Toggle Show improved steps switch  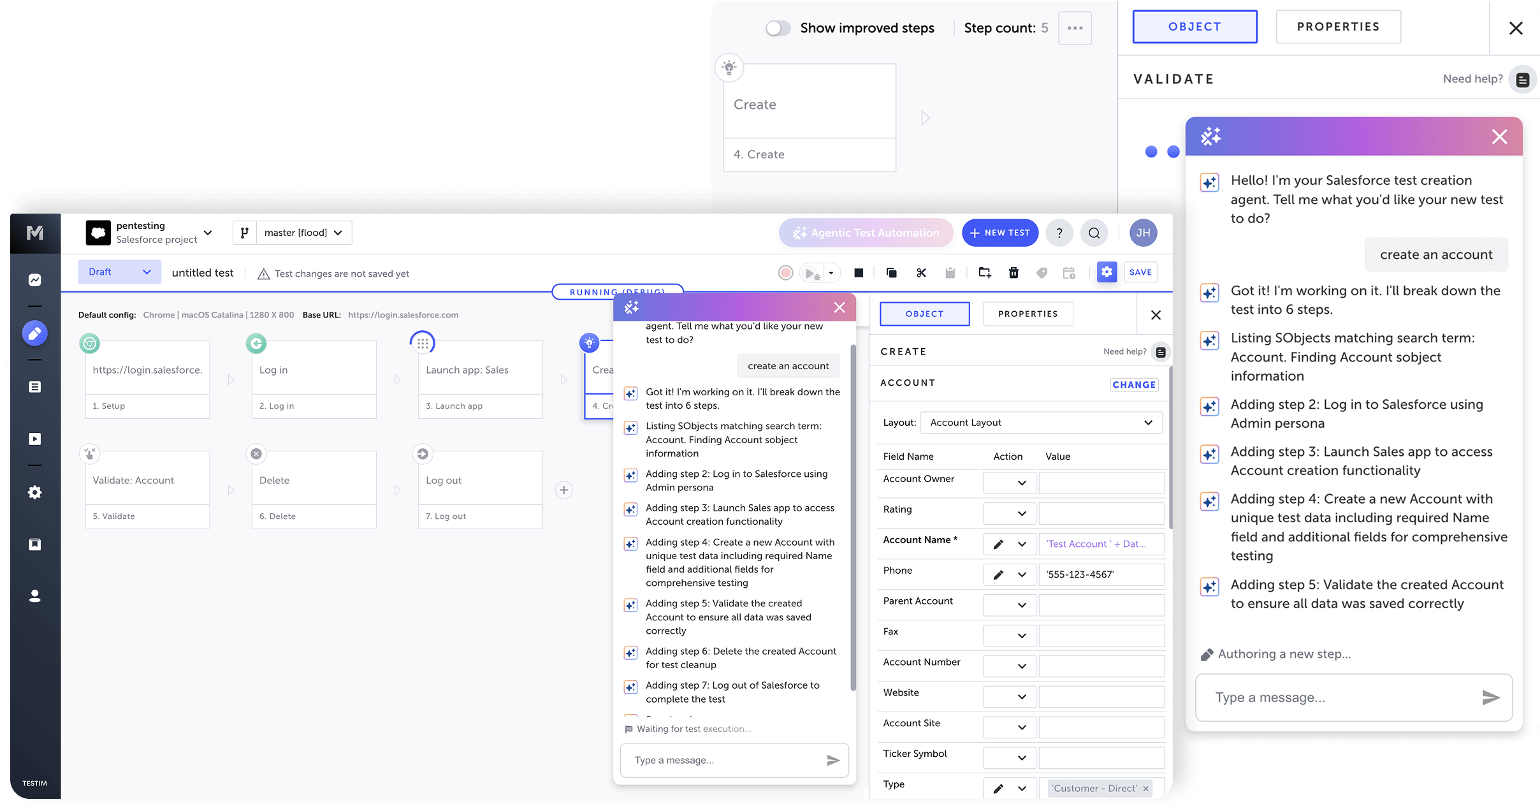point(778,28)
